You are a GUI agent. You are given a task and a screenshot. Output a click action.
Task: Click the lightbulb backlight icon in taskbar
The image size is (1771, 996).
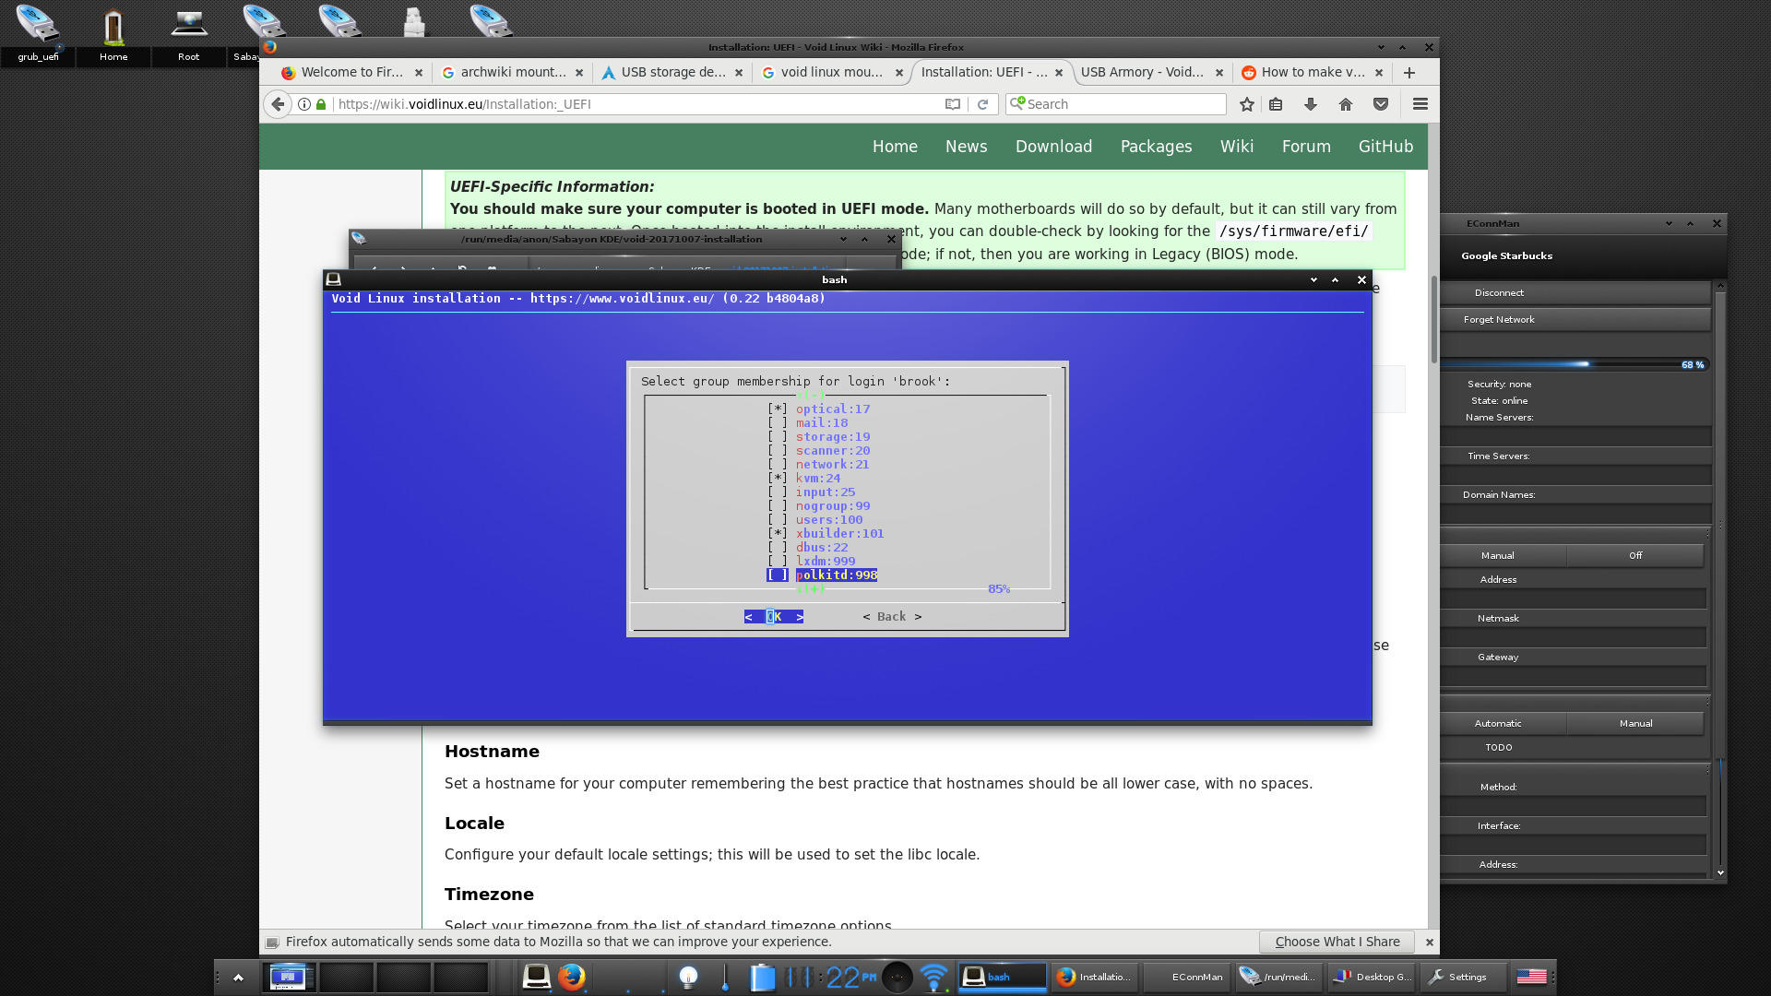pyautogui.click(x=688, y=977)
